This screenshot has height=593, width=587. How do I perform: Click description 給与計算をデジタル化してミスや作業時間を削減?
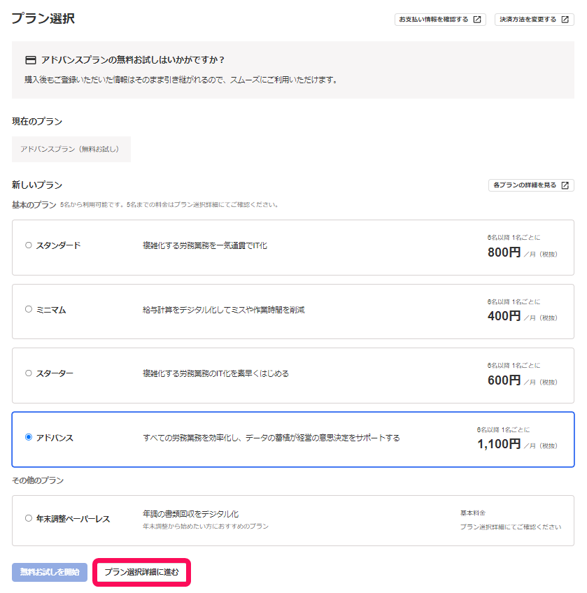[224, 310]
